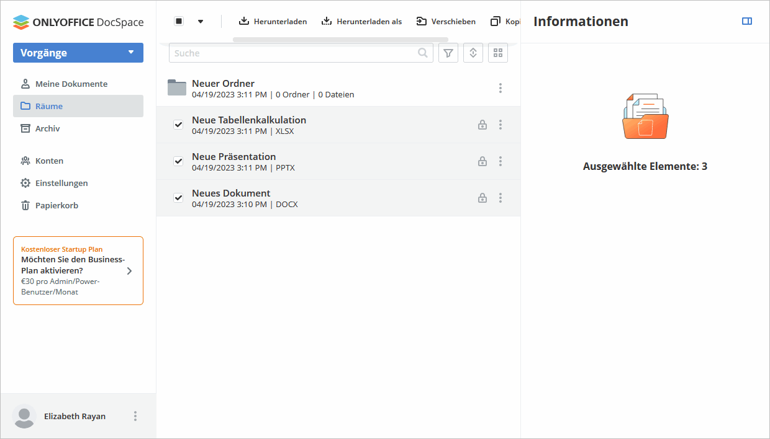Open the sort order icon
The image size is (770, 439).
pyautogui.click(x=473, y=53)
